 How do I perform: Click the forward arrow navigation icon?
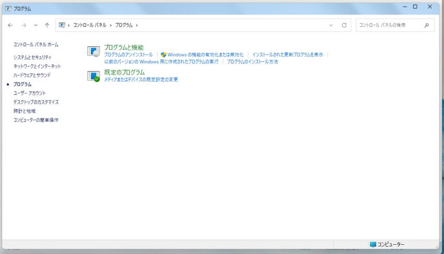pyautogui.click(x=24, y=25)
